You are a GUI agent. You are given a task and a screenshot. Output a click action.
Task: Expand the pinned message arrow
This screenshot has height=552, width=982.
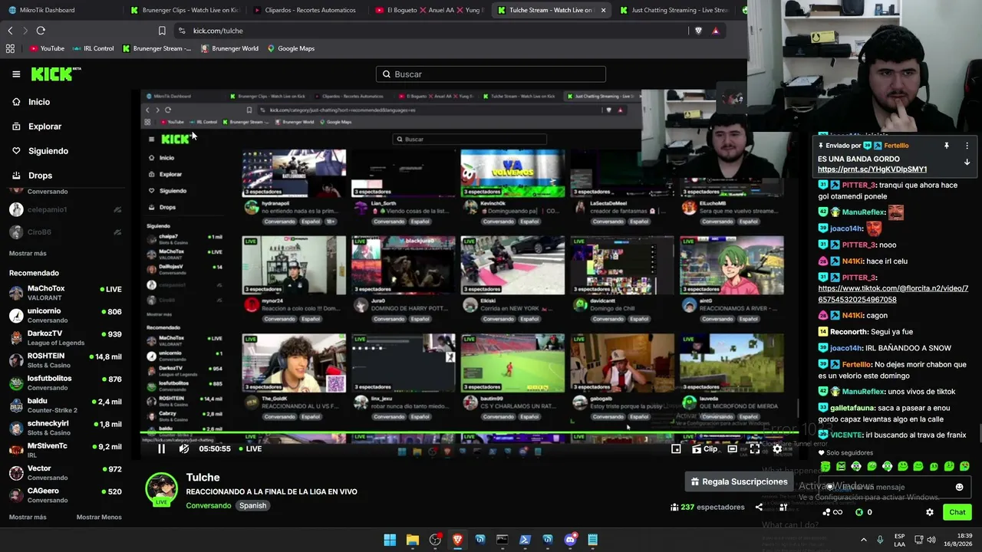967,162
